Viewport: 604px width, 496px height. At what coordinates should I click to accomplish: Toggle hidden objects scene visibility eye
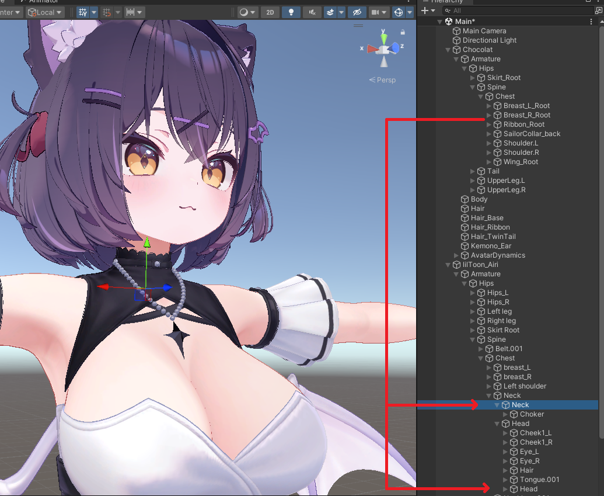pyautogui.click(x=357, y=12)
